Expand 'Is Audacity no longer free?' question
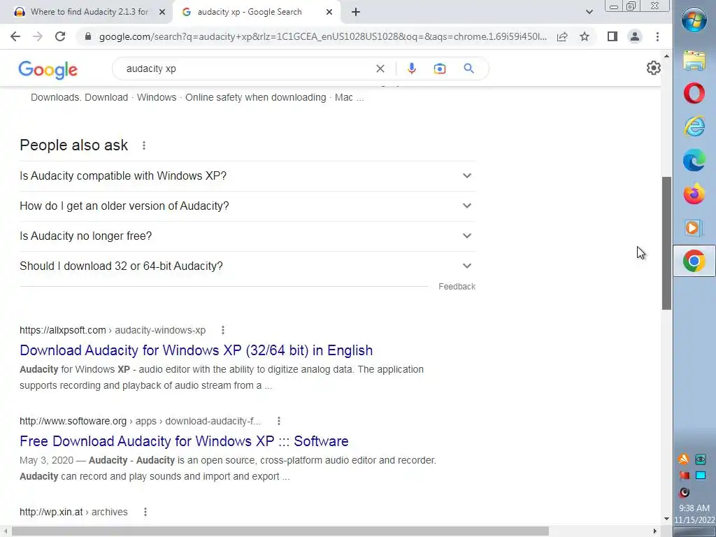Image resolution: width=716 pixels, height=537 pixels. click(x=248, y=236)
